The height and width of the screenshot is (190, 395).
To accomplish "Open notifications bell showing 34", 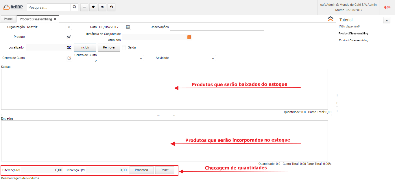I will pos(387,7).
